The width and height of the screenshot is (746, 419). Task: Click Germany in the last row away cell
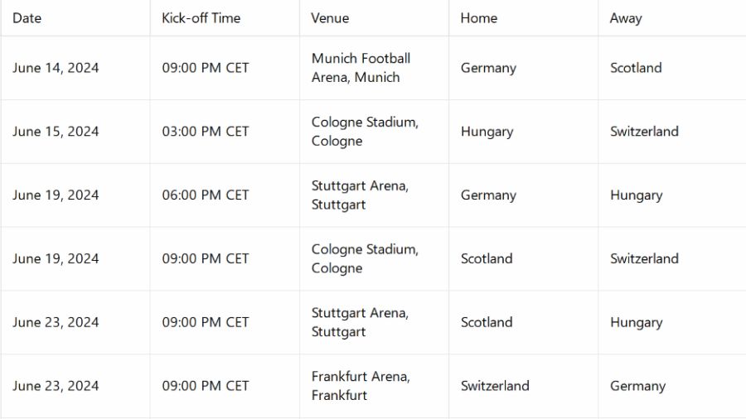(x=637, y=386)
